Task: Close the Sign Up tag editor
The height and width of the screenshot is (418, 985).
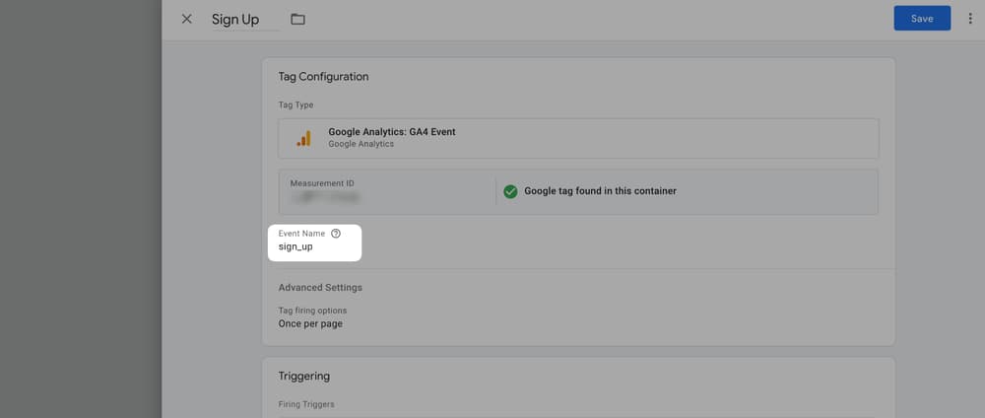Action: pyautogui.click(x=187, y=20)
